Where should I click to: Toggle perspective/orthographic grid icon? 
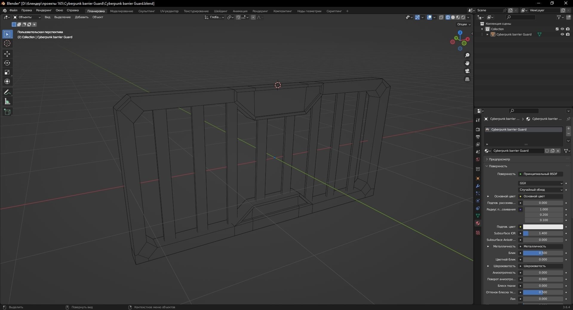[467, 79]
